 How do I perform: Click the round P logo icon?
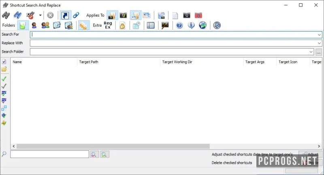point(217,26)
